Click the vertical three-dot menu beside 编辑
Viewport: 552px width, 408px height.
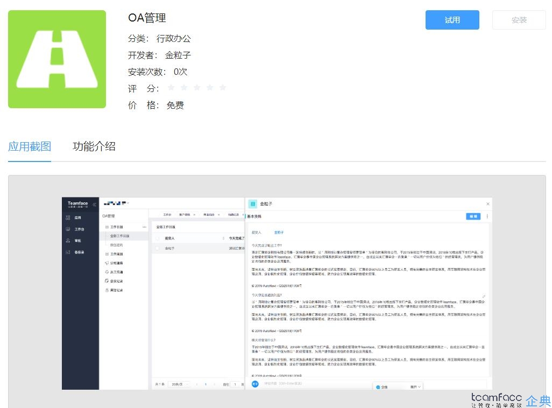tap(487, 216)
